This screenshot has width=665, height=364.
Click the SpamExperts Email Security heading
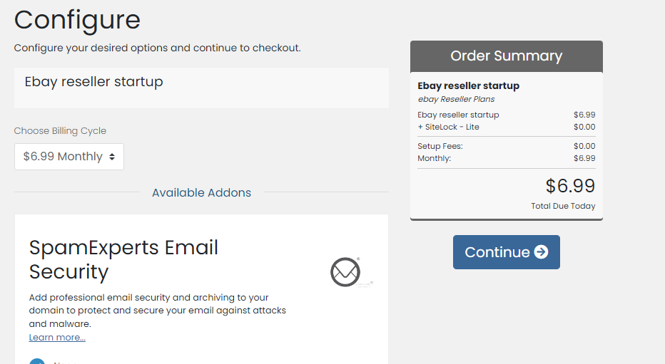123,259
